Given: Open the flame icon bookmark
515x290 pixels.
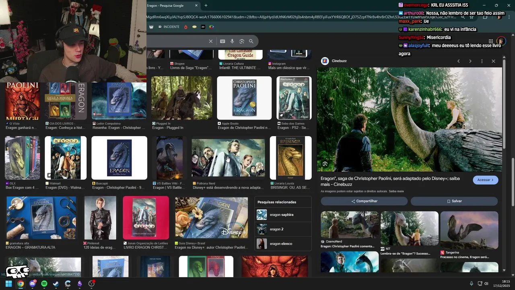Looking at the screenshot, I should pos(185,27).
